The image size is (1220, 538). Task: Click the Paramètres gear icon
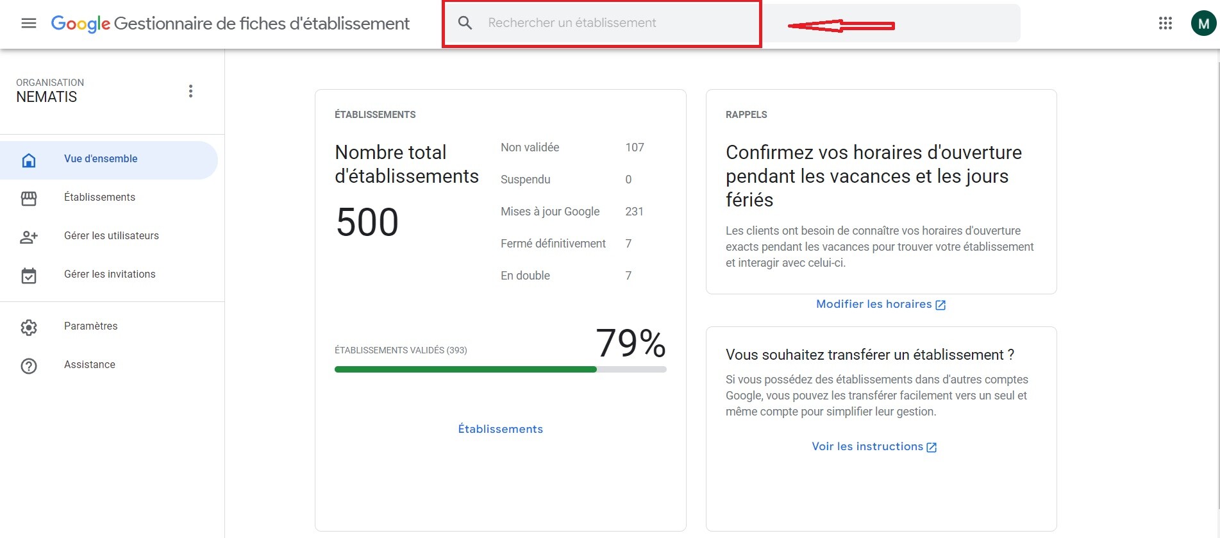pos(29,327)
